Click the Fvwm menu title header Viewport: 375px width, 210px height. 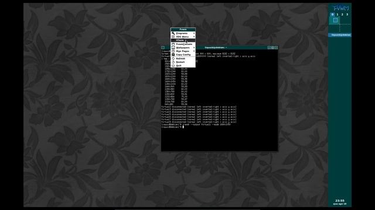[x=183, y=30]
